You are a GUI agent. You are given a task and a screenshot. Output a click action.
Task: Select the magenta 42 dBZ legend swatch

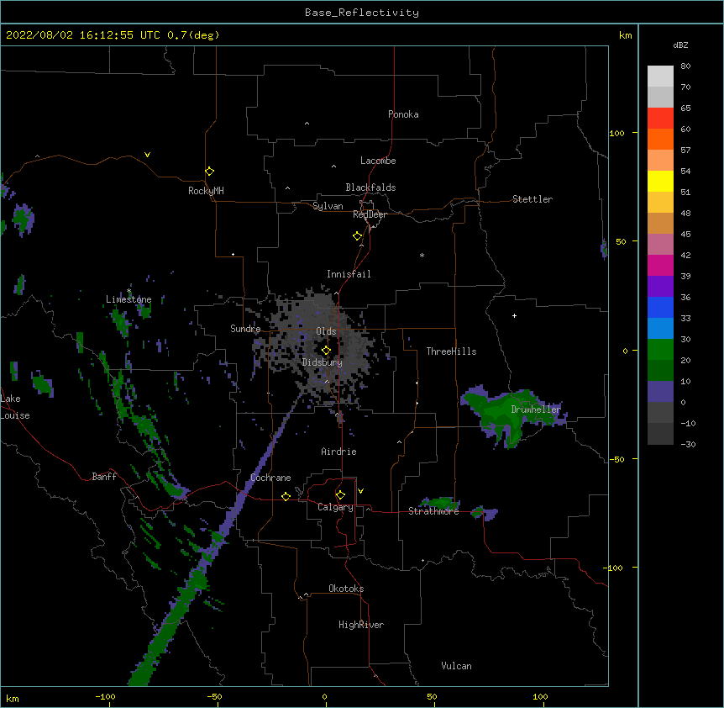click(x=660, y=266)
